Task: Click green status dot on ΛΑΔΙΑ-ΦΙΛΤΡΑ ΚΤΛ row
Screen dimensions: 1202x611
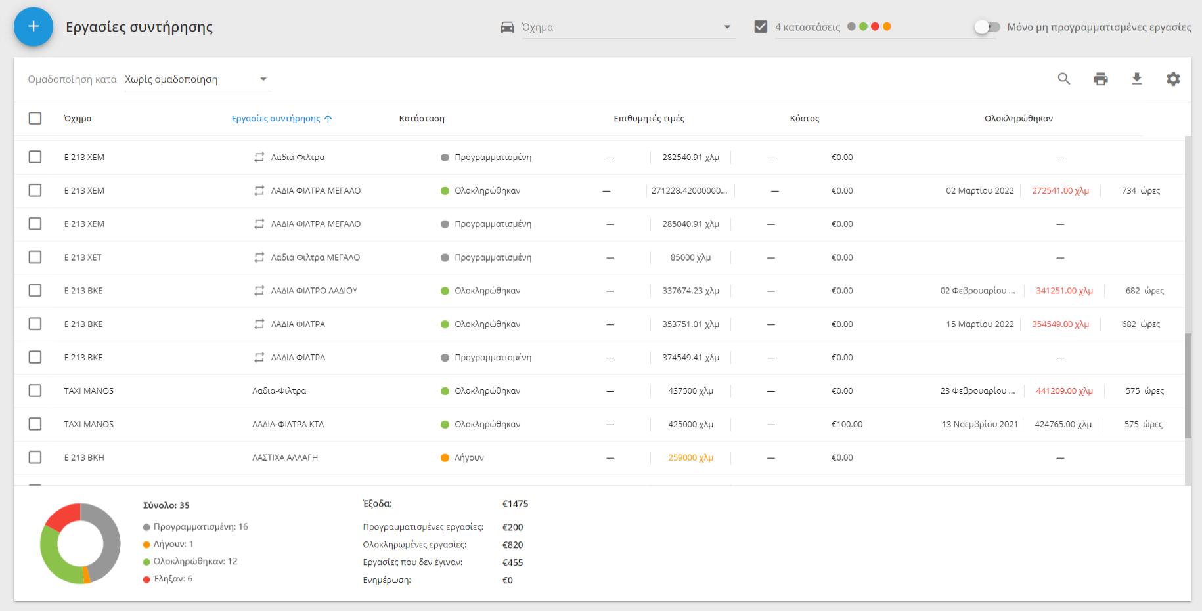Action: point(445,425)
